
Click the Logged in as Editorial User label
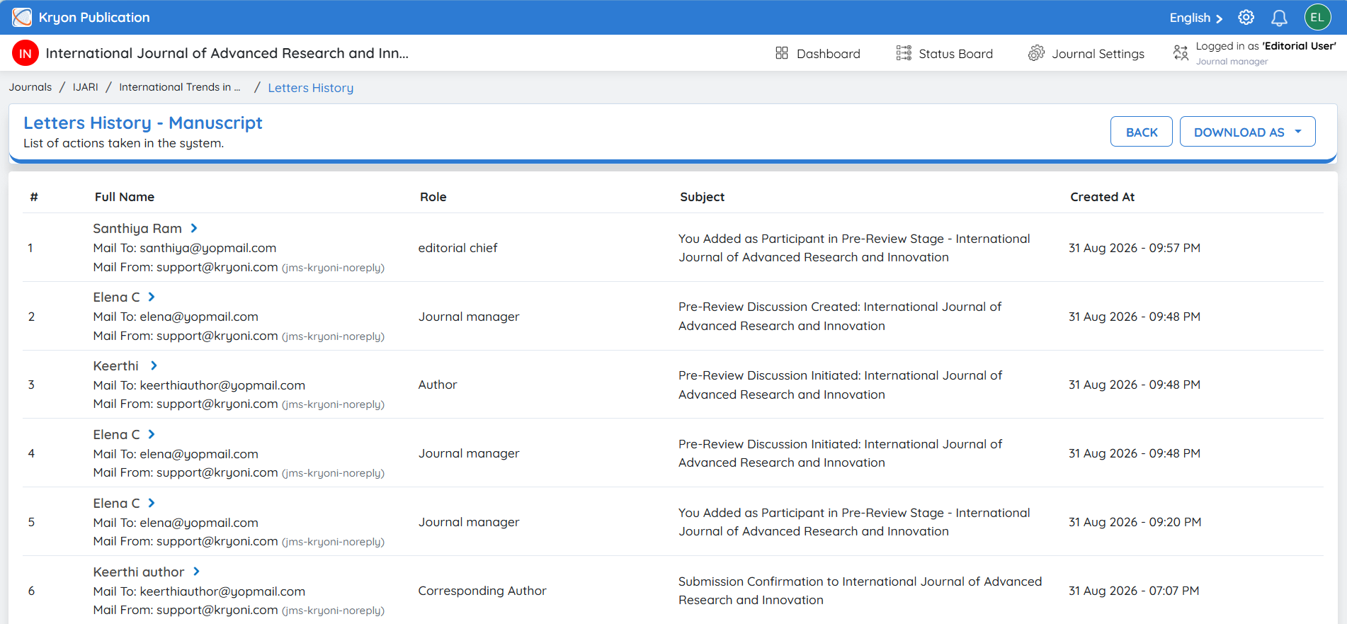pyautogui.click(x=1266, y=46)
